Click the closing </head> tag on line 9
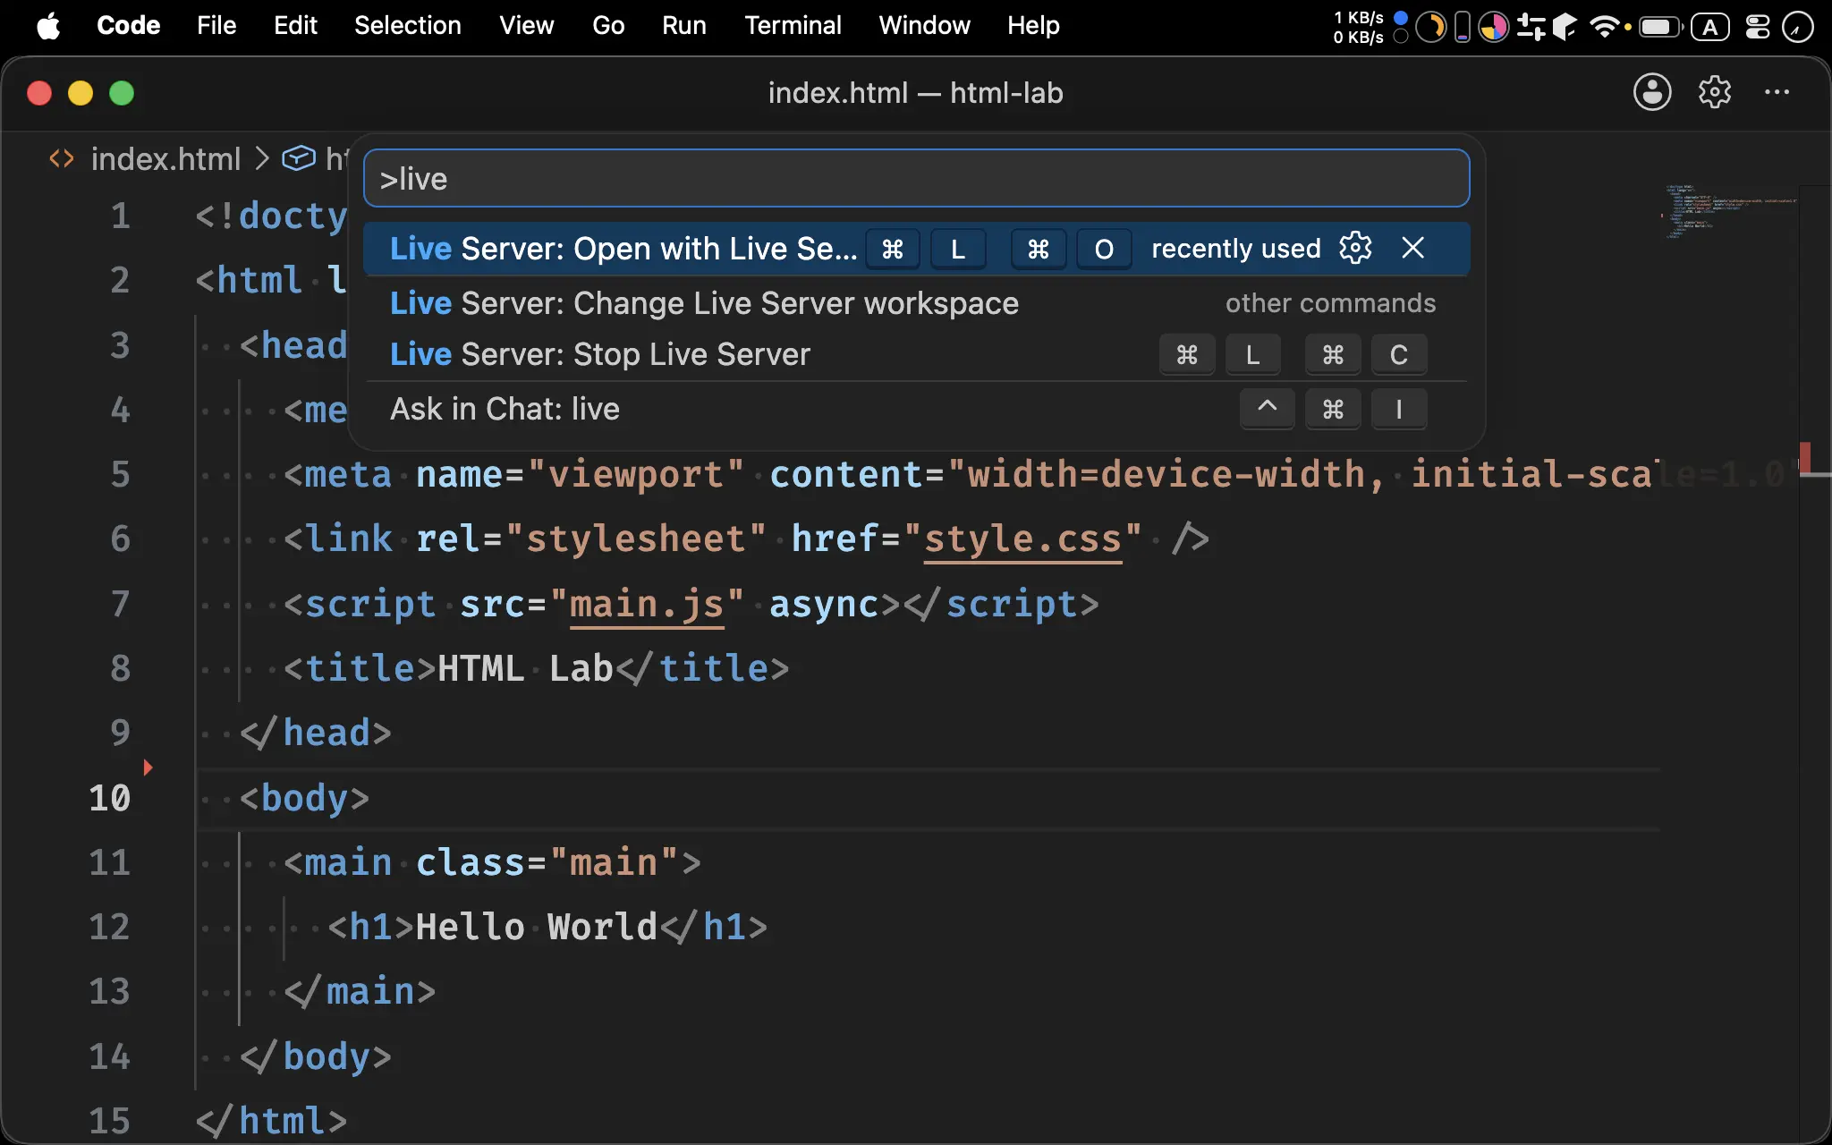 [316, 734]
